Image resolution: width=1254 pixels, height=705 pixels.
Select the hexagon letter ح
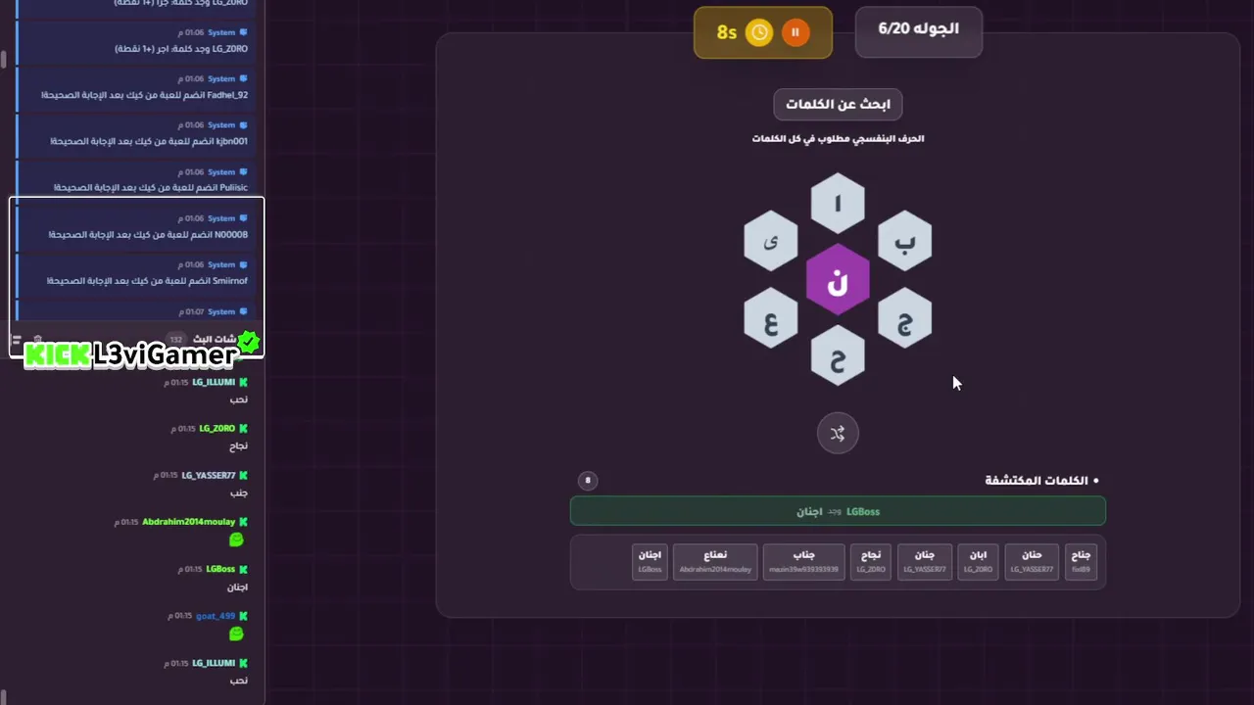click(838, 355)
